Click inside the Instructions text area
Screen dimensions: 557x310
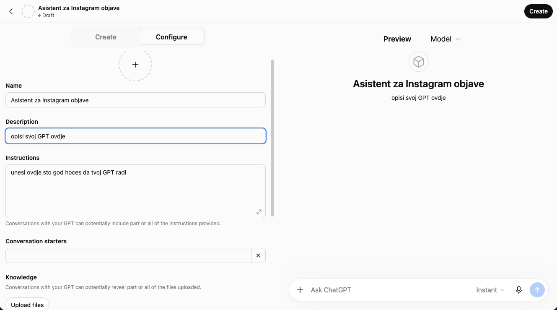[x=135, y=191]
